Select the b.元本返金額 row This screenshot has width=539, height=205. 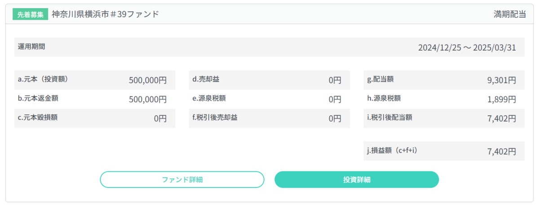pos(95,99)
